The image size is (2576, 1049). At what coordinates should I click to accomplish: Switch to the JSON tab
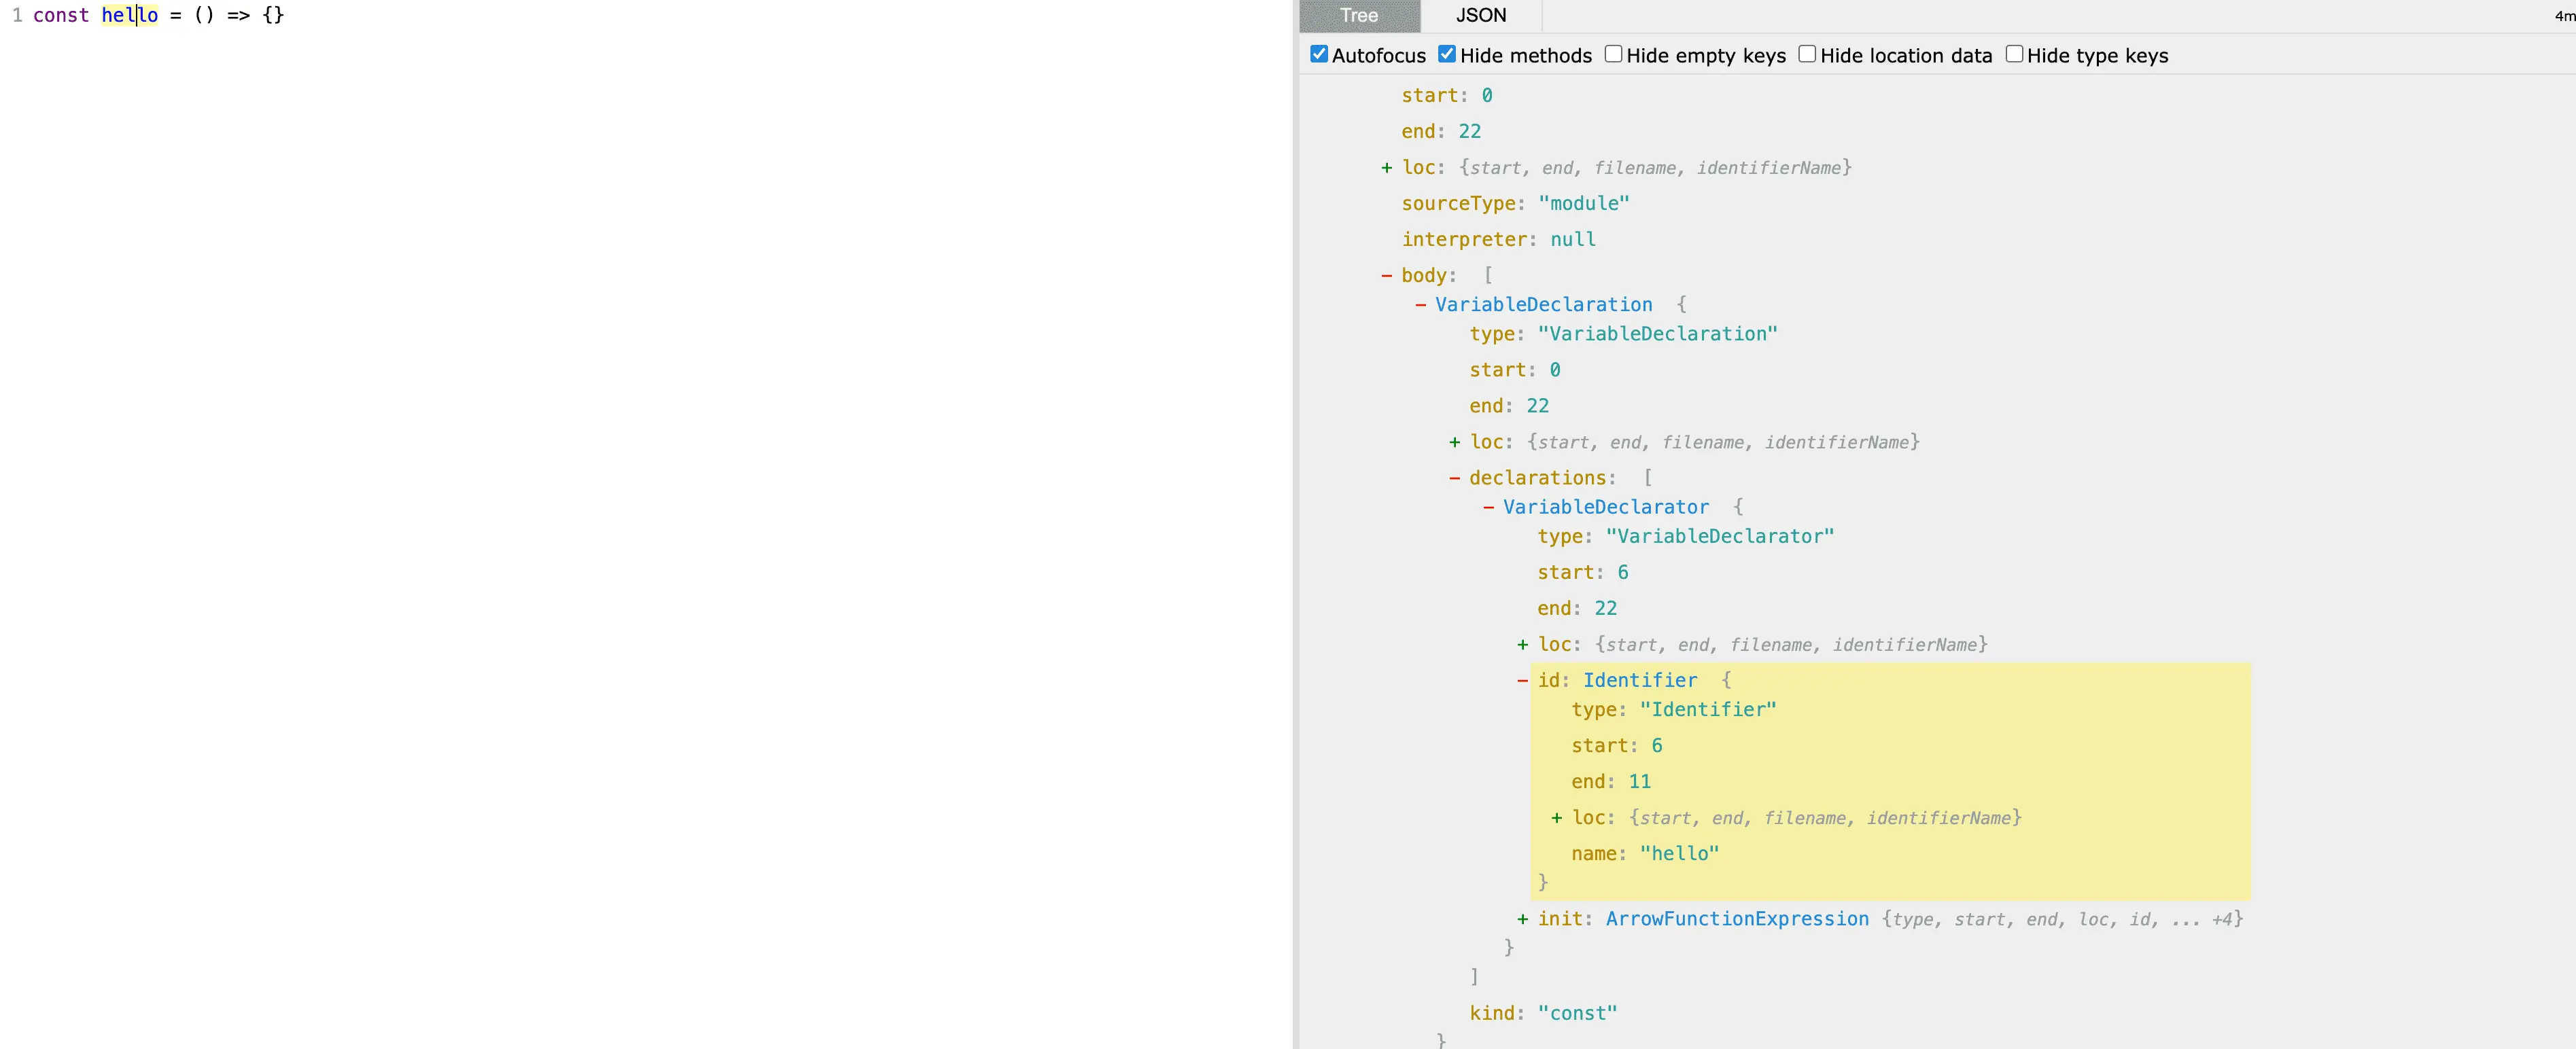(x=1480, y=16)
